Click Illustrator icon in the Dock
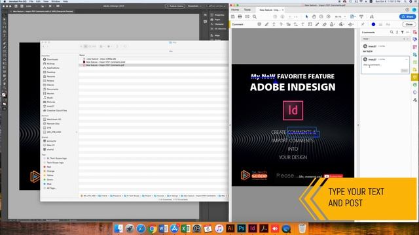419x235 pixels. [230, 228]
